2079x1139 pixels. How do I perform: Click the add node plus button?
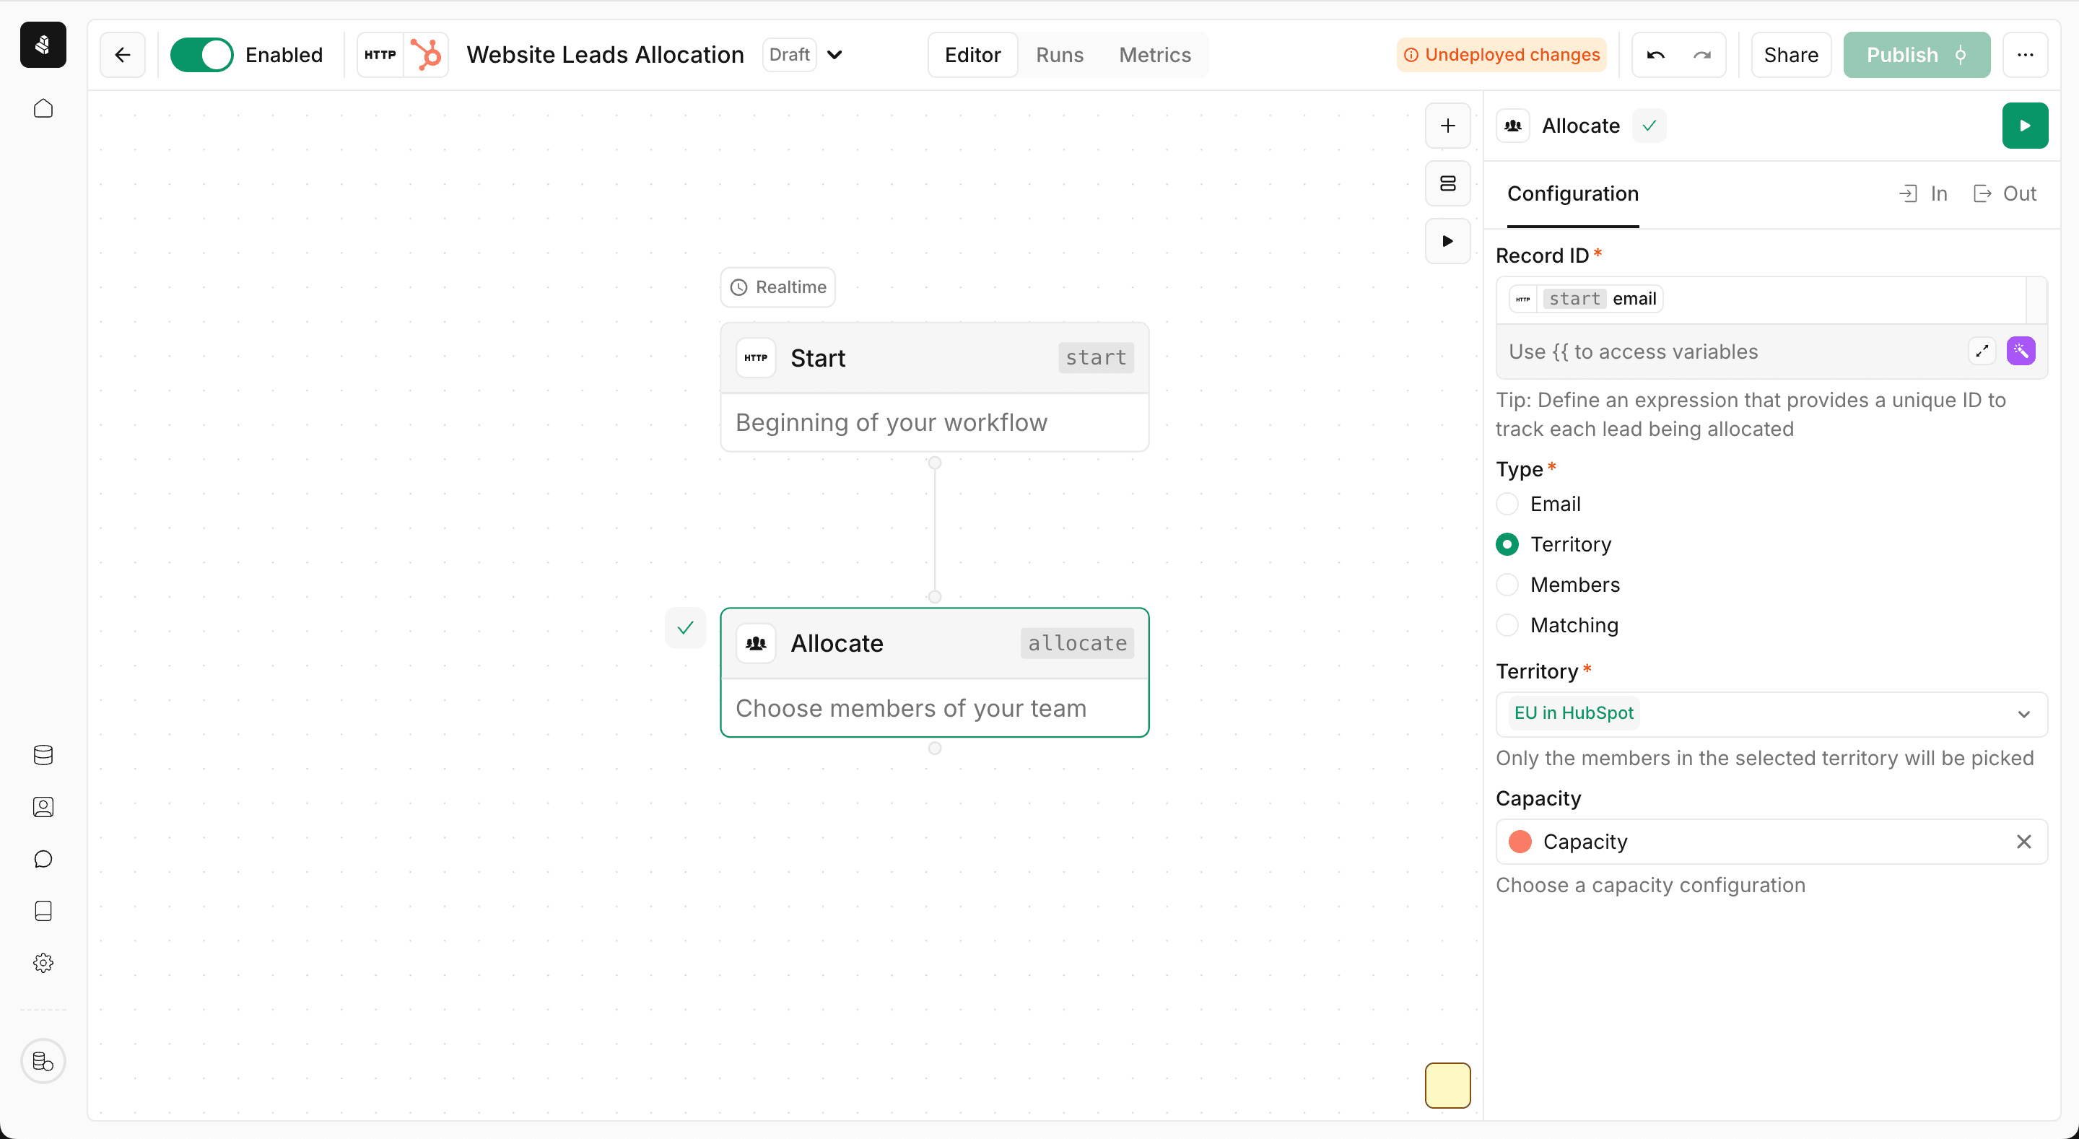tap(1449, 125)
